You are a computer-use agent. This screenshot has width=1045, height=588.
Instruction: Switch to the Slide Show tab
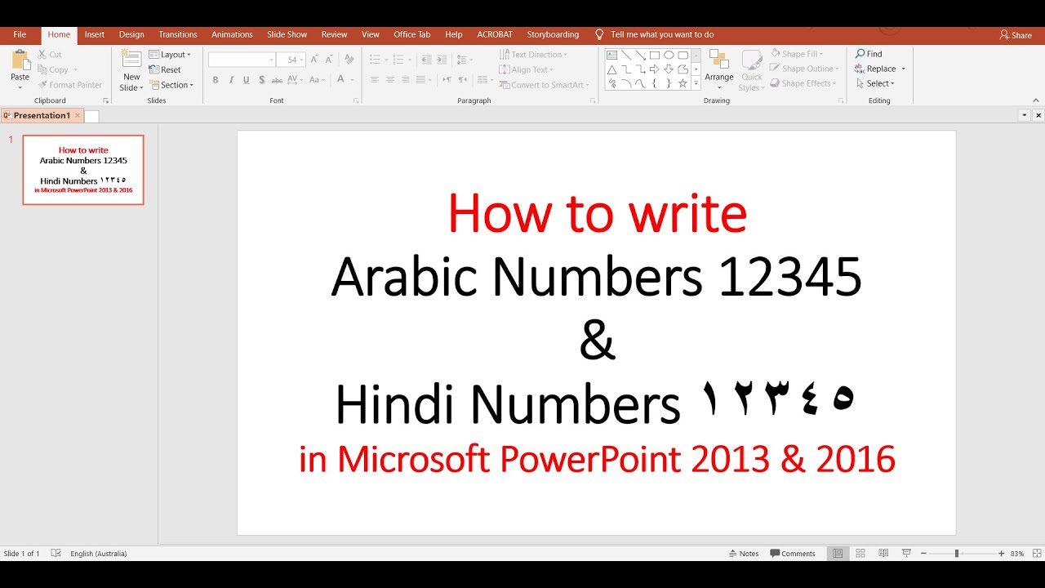[x=287, y=34]
